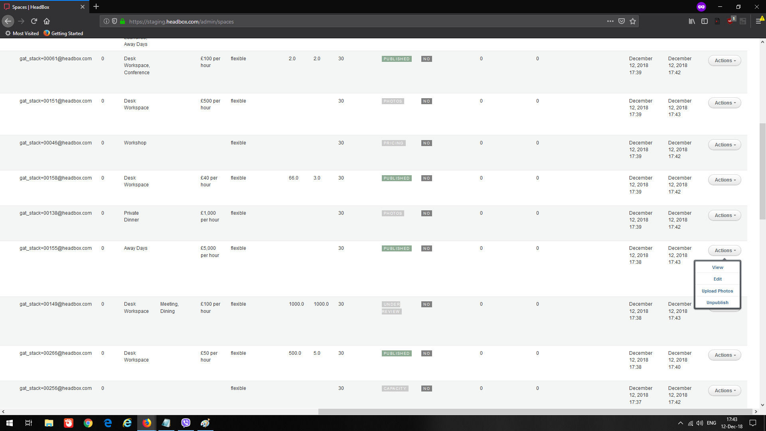Bookmark this page with star icon

[633, 21]
